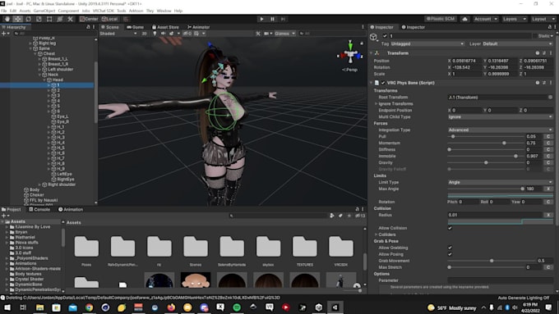Open the Layers dropdown
The height and width of the screenshot is (314, 559).
pyautogui.click(x=514, y=19)
